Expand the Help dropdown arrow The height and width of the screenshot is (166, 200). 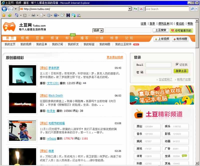click(58, 15)
